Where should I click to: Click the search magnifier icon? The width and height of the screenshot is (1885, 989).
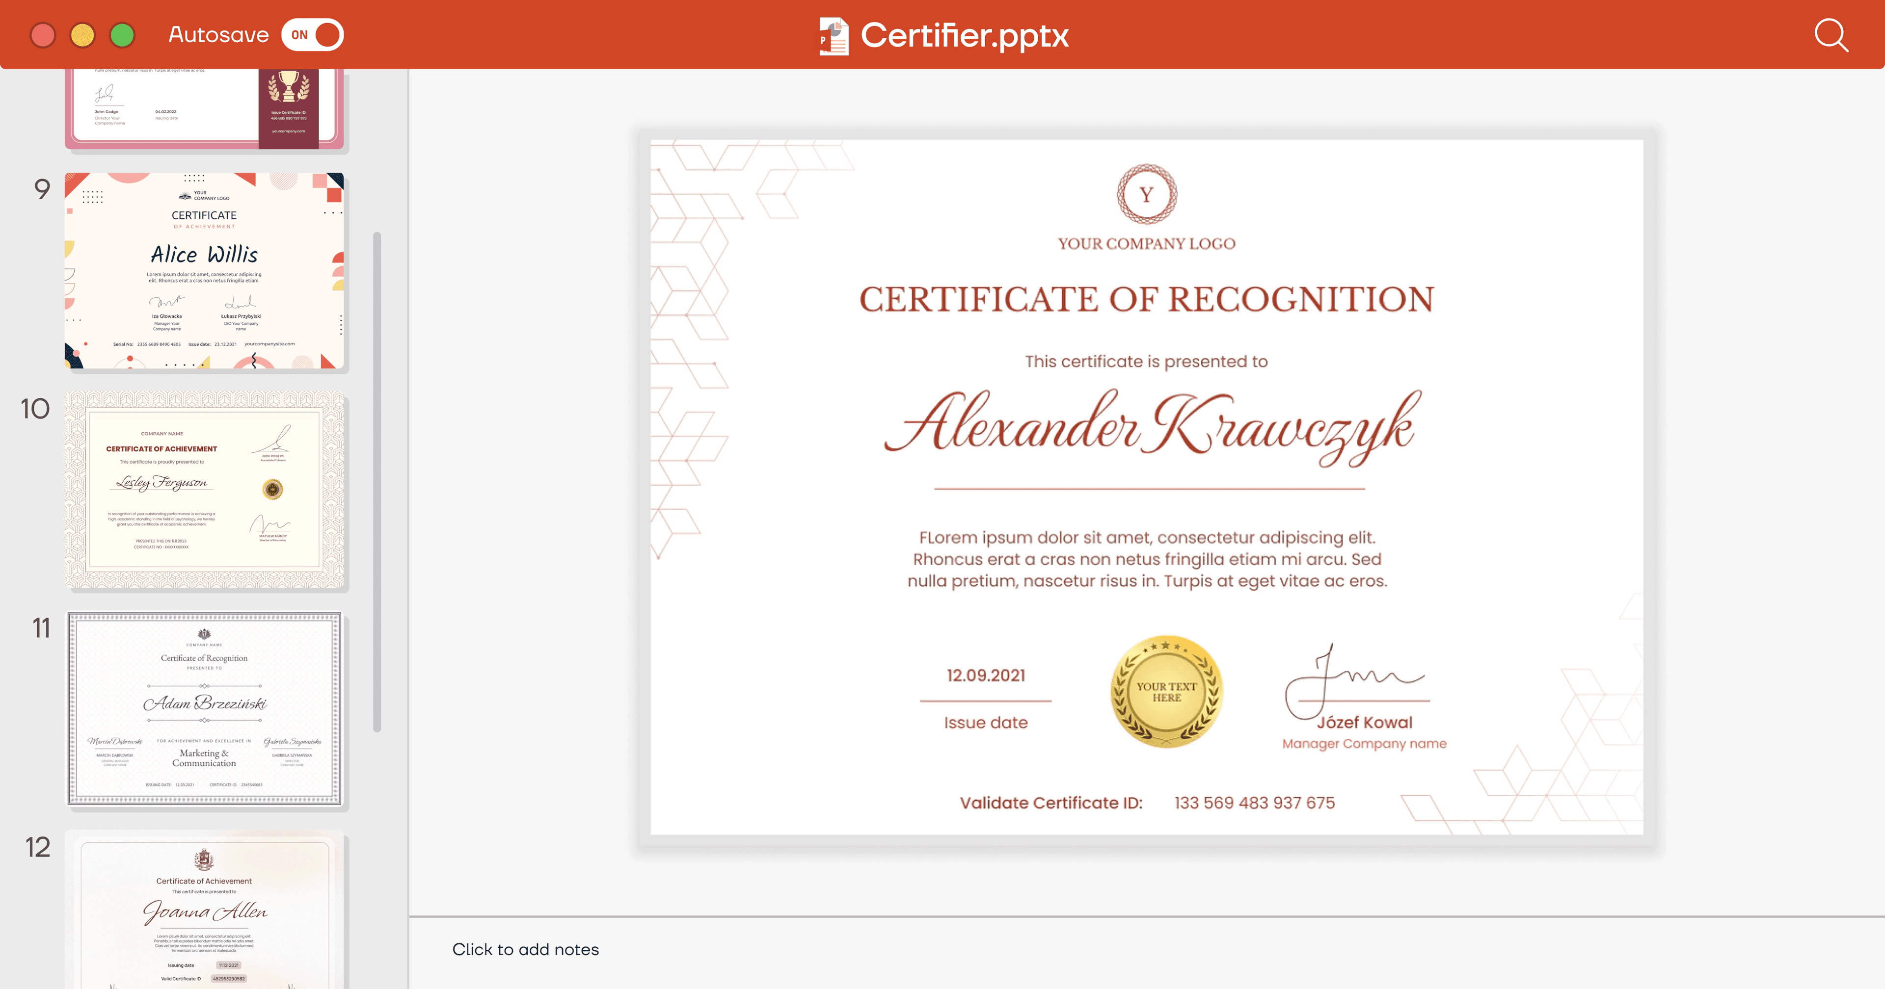point(1831,35)
